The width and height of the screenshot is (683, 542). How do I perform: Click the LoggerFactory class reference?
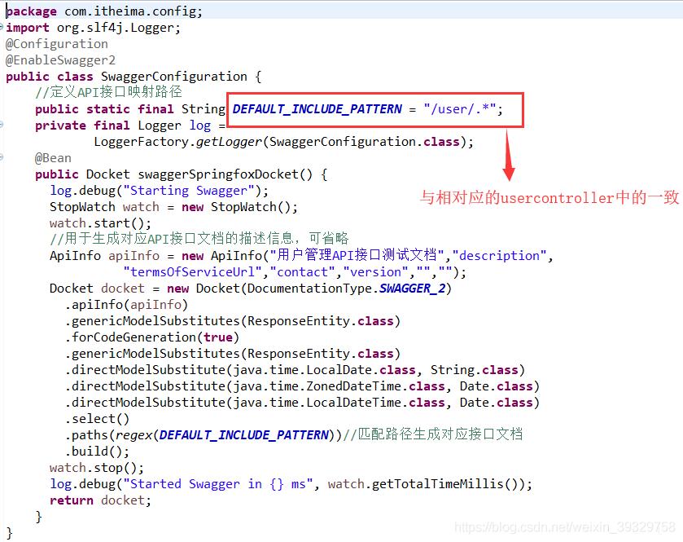coord(141,142)
